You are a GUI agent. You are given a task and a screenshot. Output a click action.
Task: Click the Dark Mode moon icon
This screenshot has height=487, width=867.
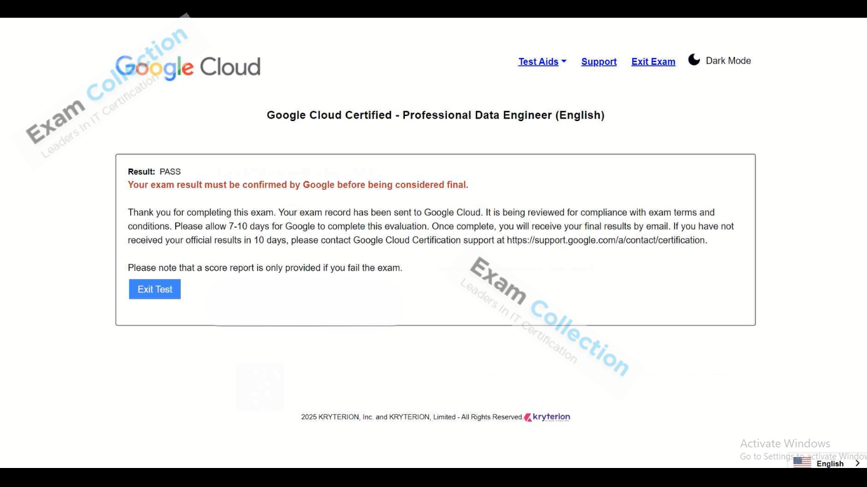[x=694, y=60]
